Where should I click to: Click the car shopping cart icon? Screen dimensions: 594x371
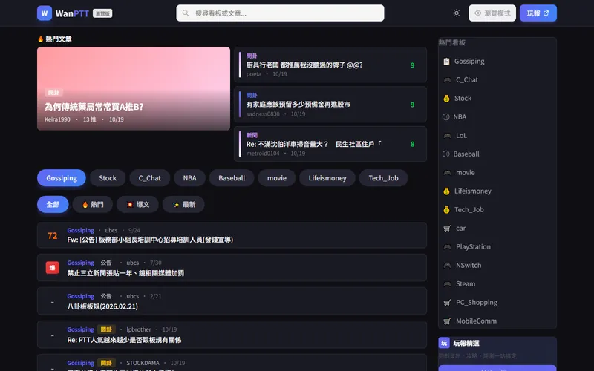coord(448,229)
